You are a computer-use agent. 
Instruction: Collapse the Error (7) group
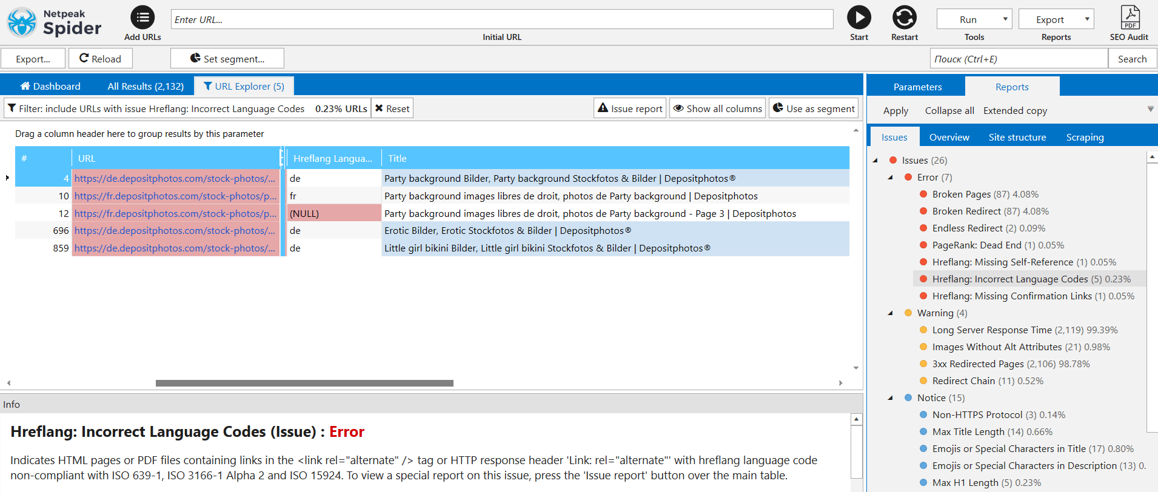[891, 178]
